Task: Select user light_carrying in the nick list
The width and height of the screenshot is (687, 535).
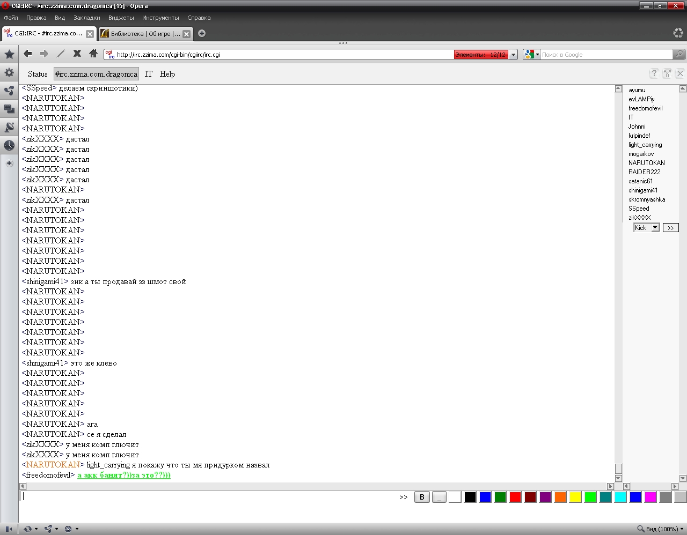Action: click(645, 145)
